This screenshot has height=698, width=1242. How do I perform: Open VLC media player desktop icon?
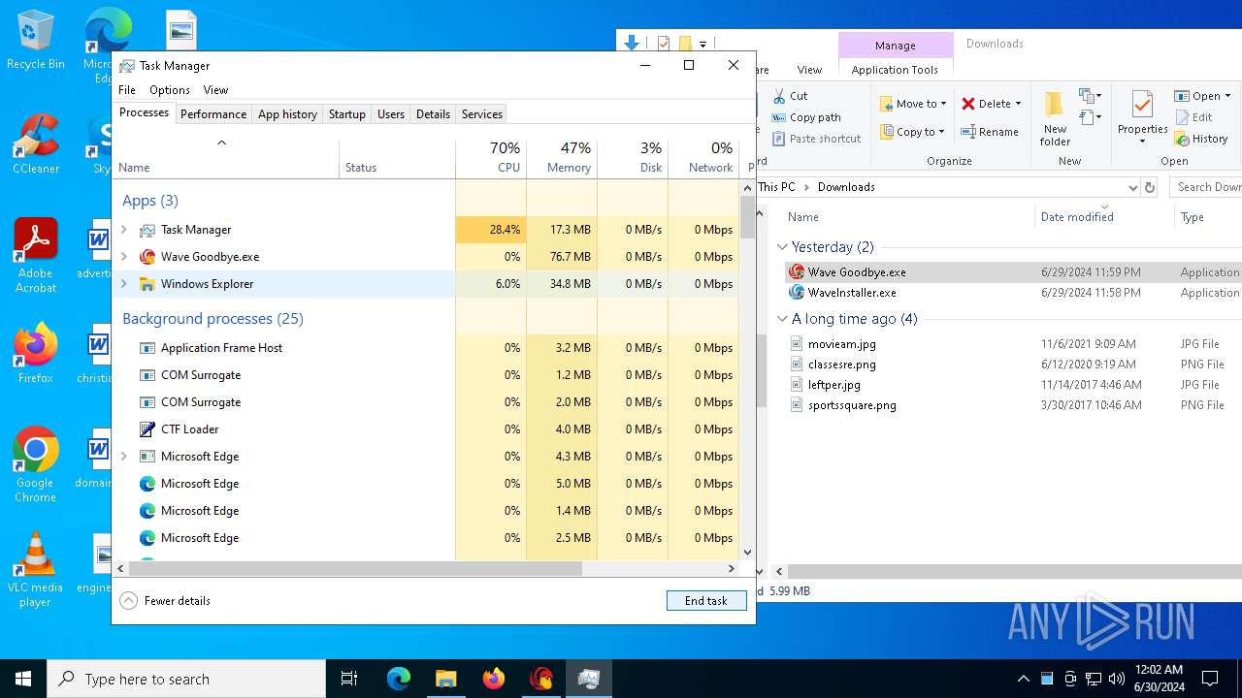(x=35, y=570)
